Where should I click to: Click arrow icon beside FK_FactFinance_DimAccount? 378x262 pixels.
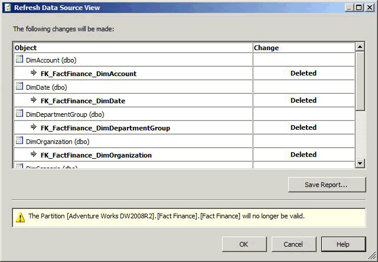(34, 73)
